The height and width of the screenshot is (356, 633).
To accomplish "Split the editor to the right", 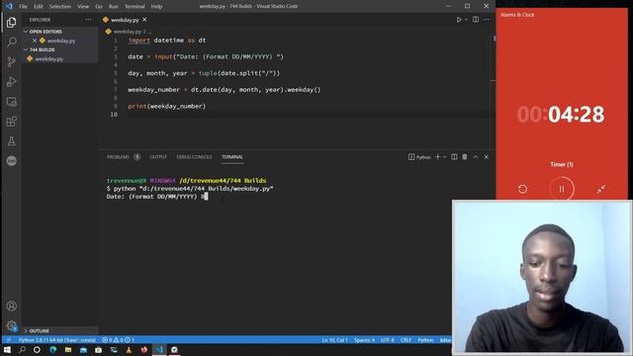I will 476,20.
